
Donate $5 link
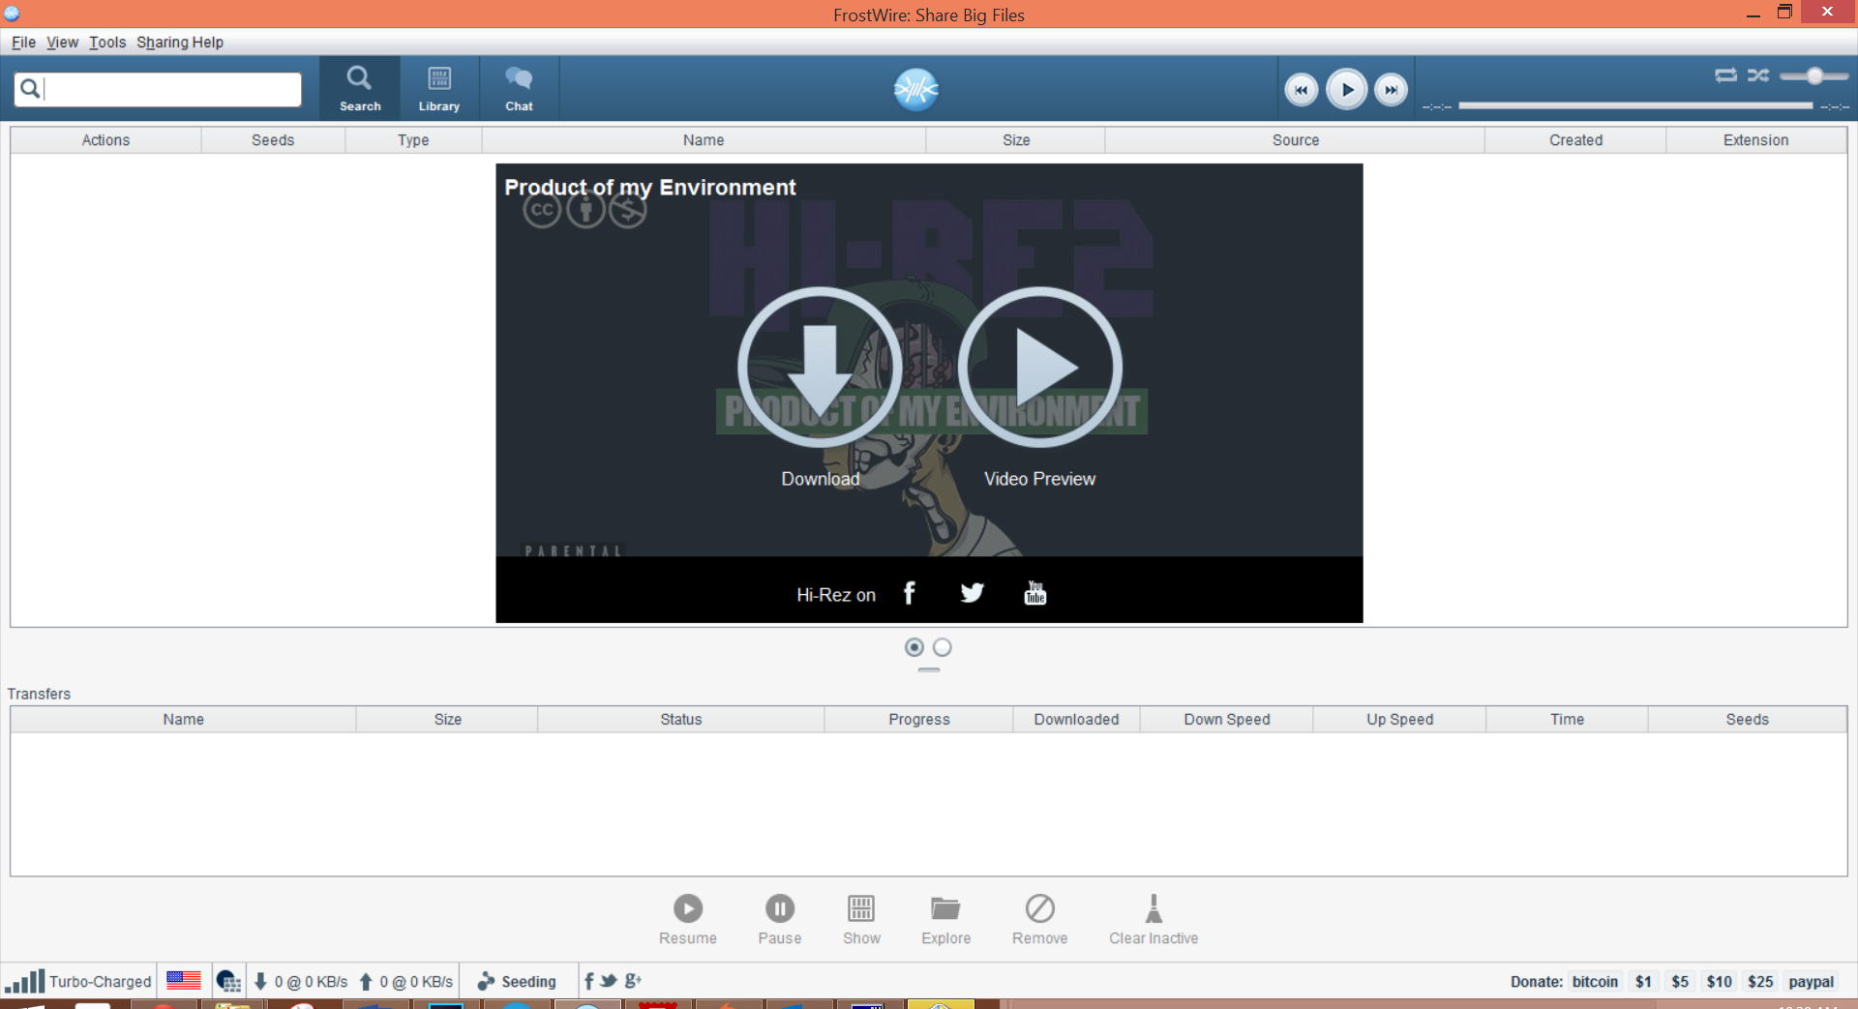1680,981
